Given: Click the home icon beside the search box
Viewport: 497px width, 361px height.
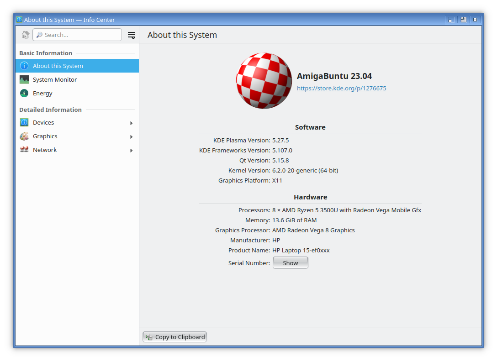Looking at the screenshot, I should pyautogui.click(x=26, y=35).
